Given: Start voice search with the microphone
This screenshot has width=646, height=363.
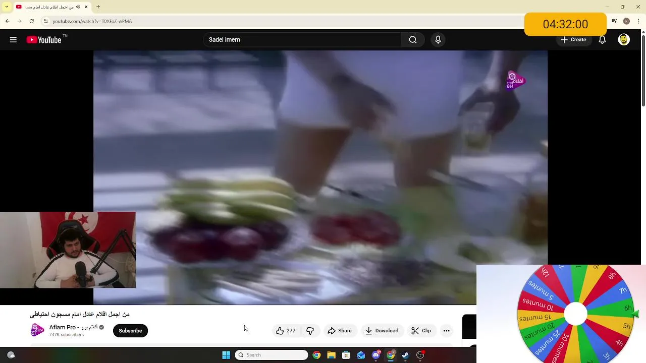Looking at the screenshot, I should coord(438,40).
